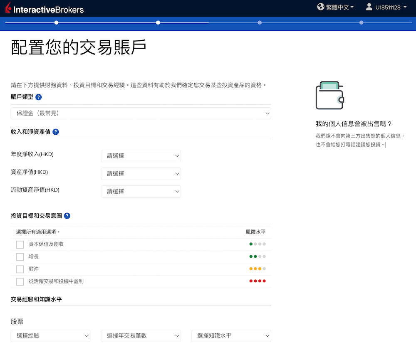Click the 我的個人信息會被出售嗎？ heading
The width and height of the screenshot is (416, 350).
pyautogui.click(x=354, y=124)
